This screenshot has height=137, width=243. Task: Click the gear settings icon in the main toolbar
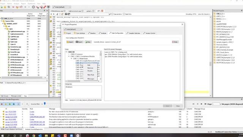33,7
